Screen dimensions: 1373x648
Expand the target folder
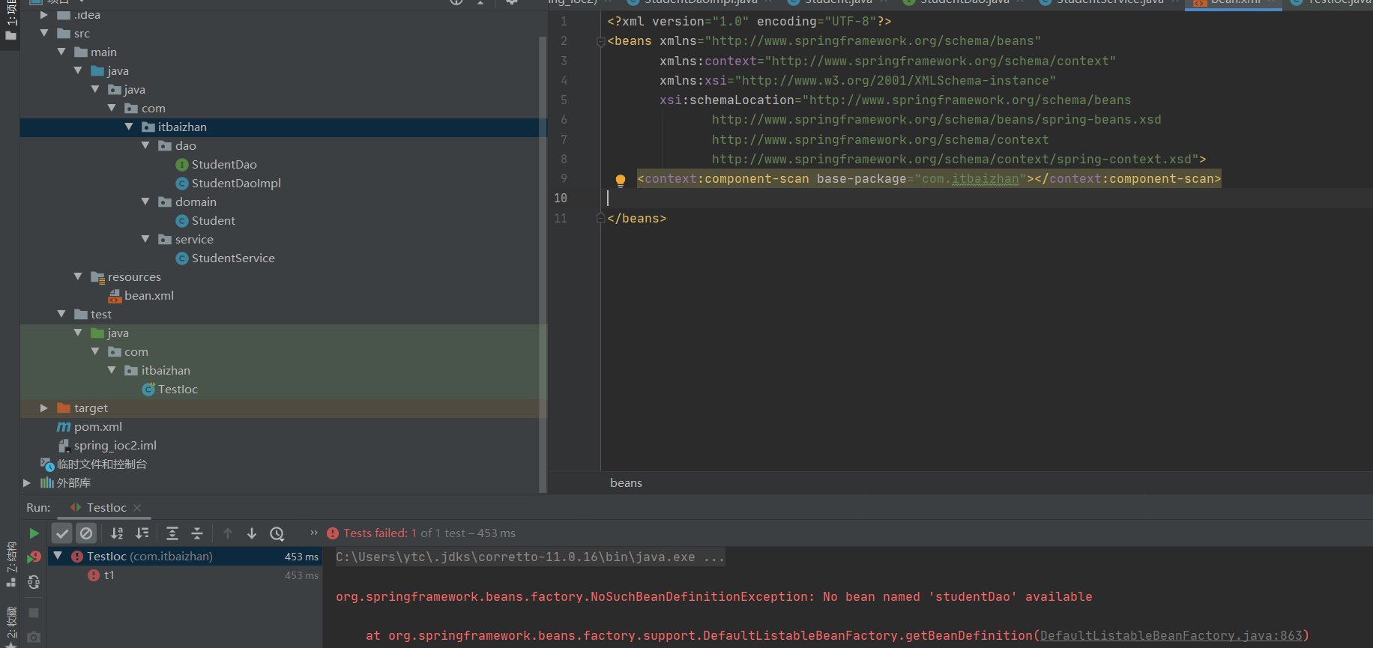[x=44, y=408]
